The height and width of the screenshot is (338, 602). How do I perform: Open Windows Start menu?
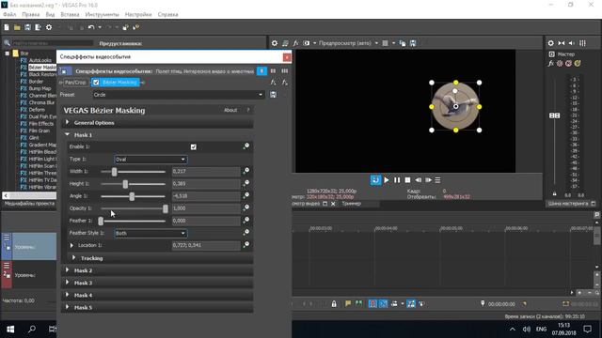pyautogui.click(x=10, y=330)
